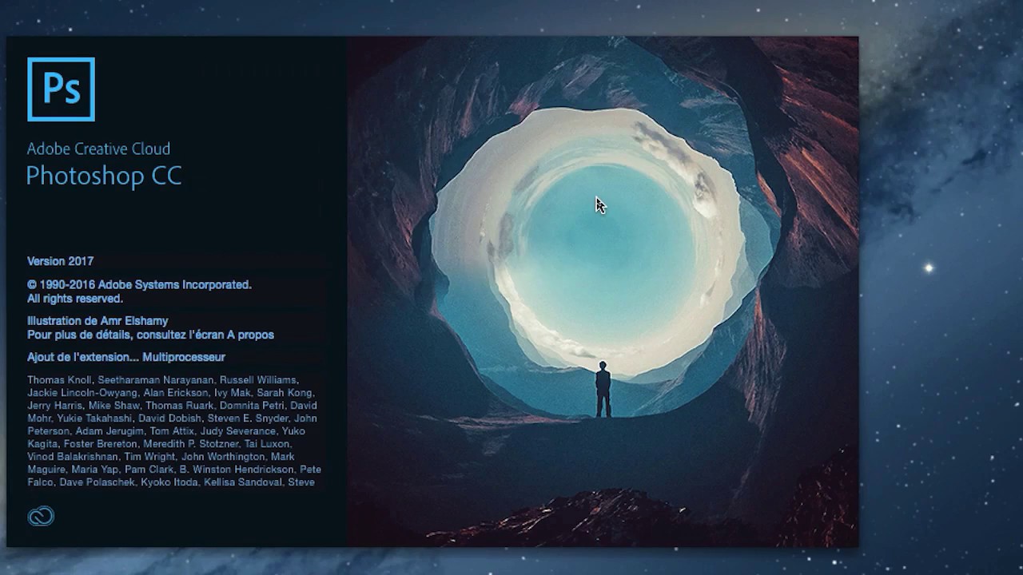Click the '© 1990-2016 Adobe Systems Incorporated.' line
The image size is (1023, 575).
[x=139, y=284]
